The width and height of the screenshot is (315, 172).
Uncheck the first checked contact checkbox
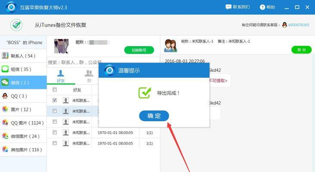click(x=55, y=100)
